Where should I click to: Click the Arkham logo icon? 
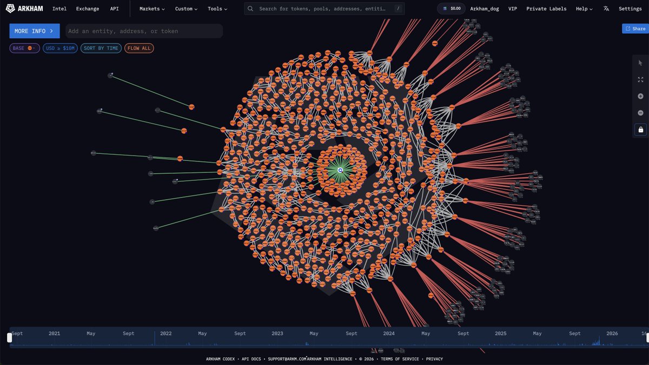[10, 8]
